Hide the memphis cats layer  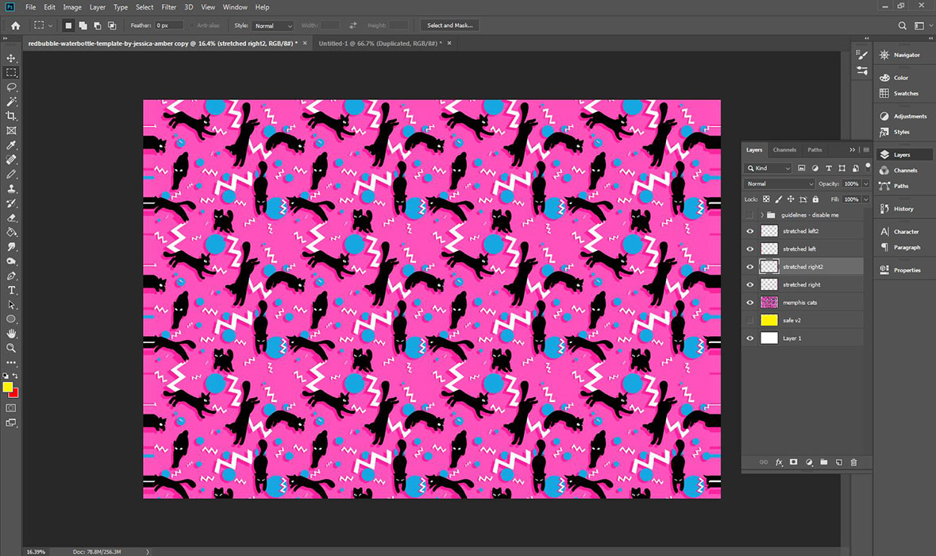[x=750, y=303]
